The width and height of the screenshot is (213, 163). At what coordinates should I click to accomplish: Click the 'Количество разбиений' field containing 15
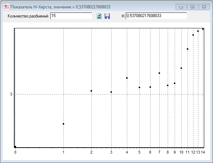pyautogui.click(x=71, y=16)
